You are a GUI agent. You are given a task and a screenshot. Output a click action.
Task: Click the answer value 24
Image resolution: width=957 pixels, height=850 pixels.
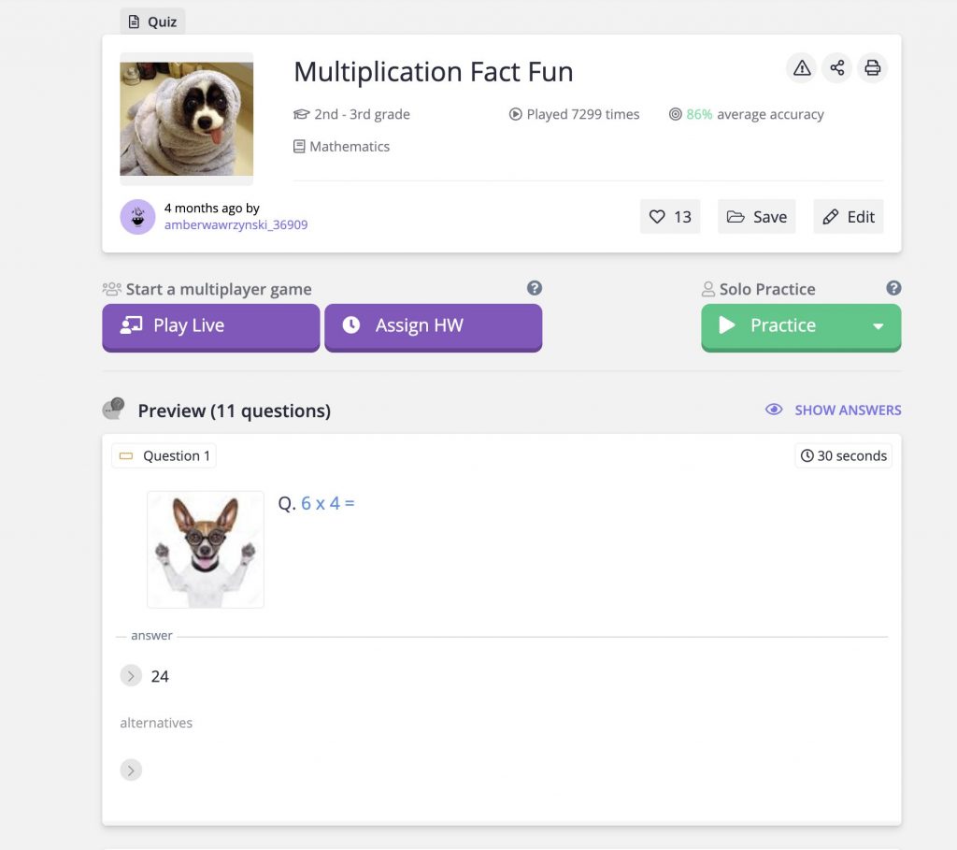(x=160, y=677)
